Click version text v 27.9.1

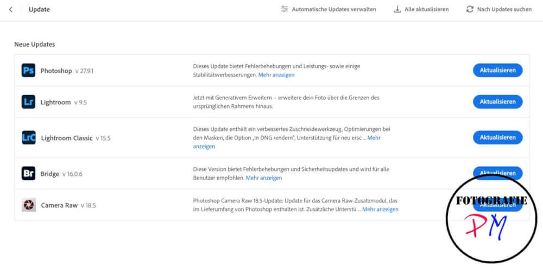(x=85, y=71)
